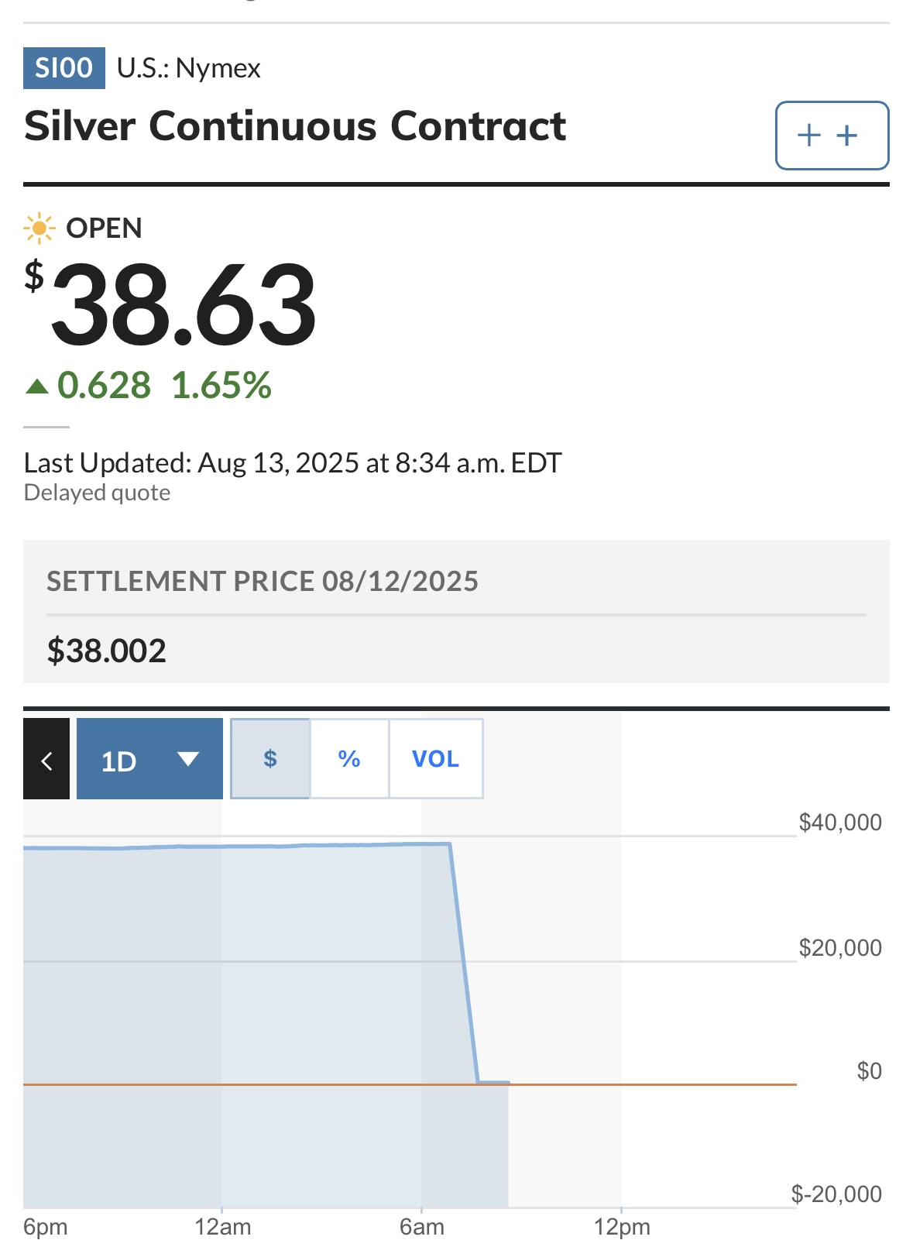Click the 6am chart time marker

(422, 1228)
